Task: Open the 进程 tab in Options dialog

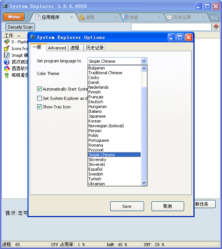Action: 75,48
